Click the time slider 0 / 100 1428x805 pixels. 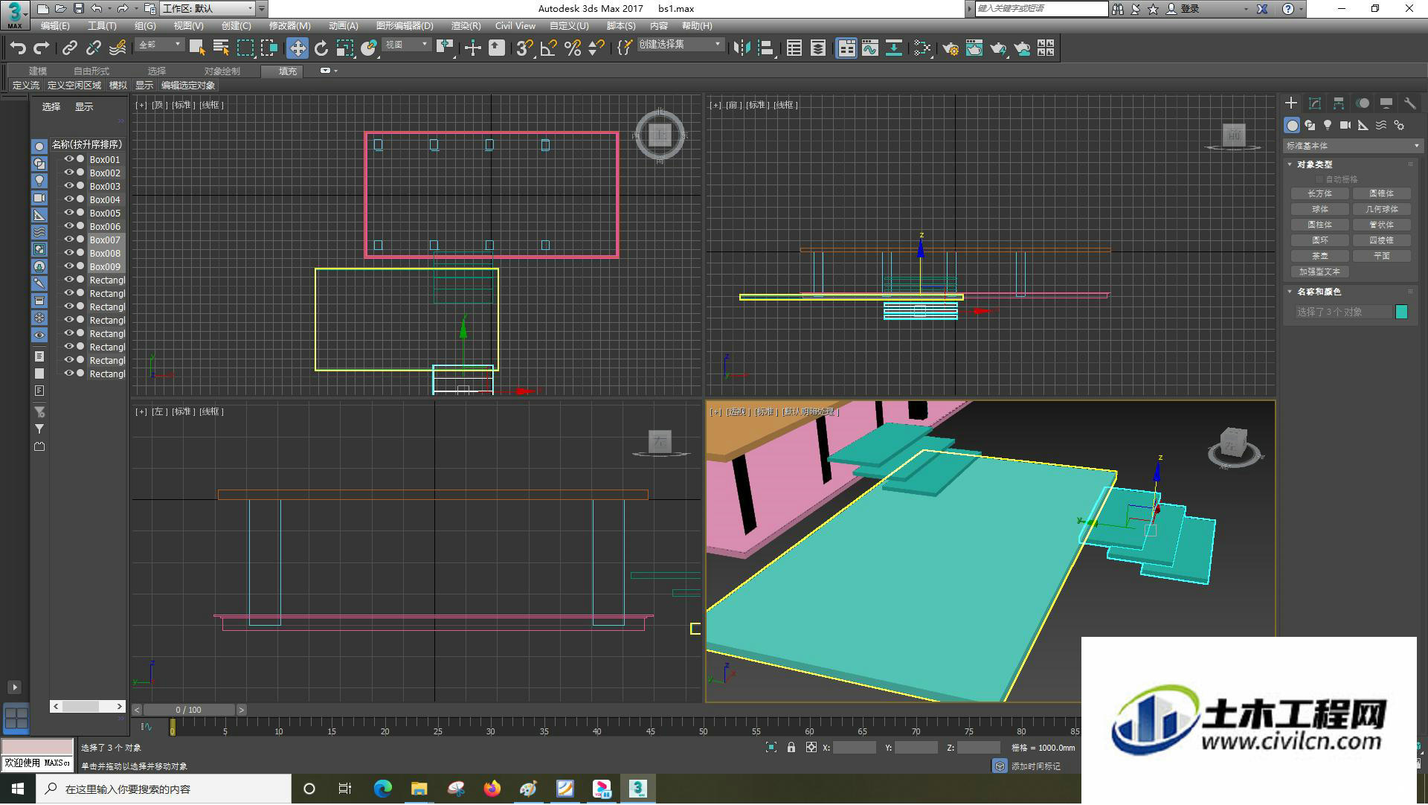coord(189,710)
